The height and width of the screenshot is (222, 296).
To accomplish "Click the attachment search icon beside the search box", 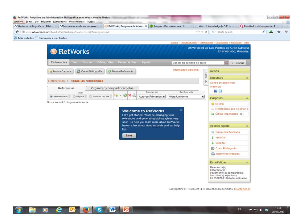I will tap(226, 63).
